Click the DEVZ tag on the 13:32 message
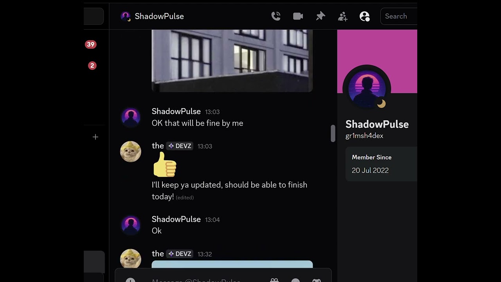This screenshot has height=282, width=501. coord(180,254)
